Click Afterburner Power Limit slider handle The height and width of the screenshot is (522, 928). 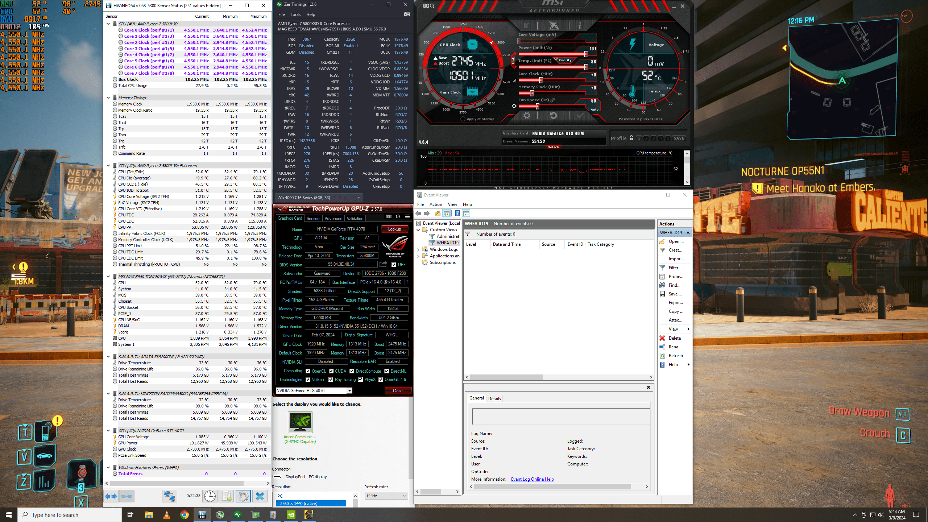point(585,54)
